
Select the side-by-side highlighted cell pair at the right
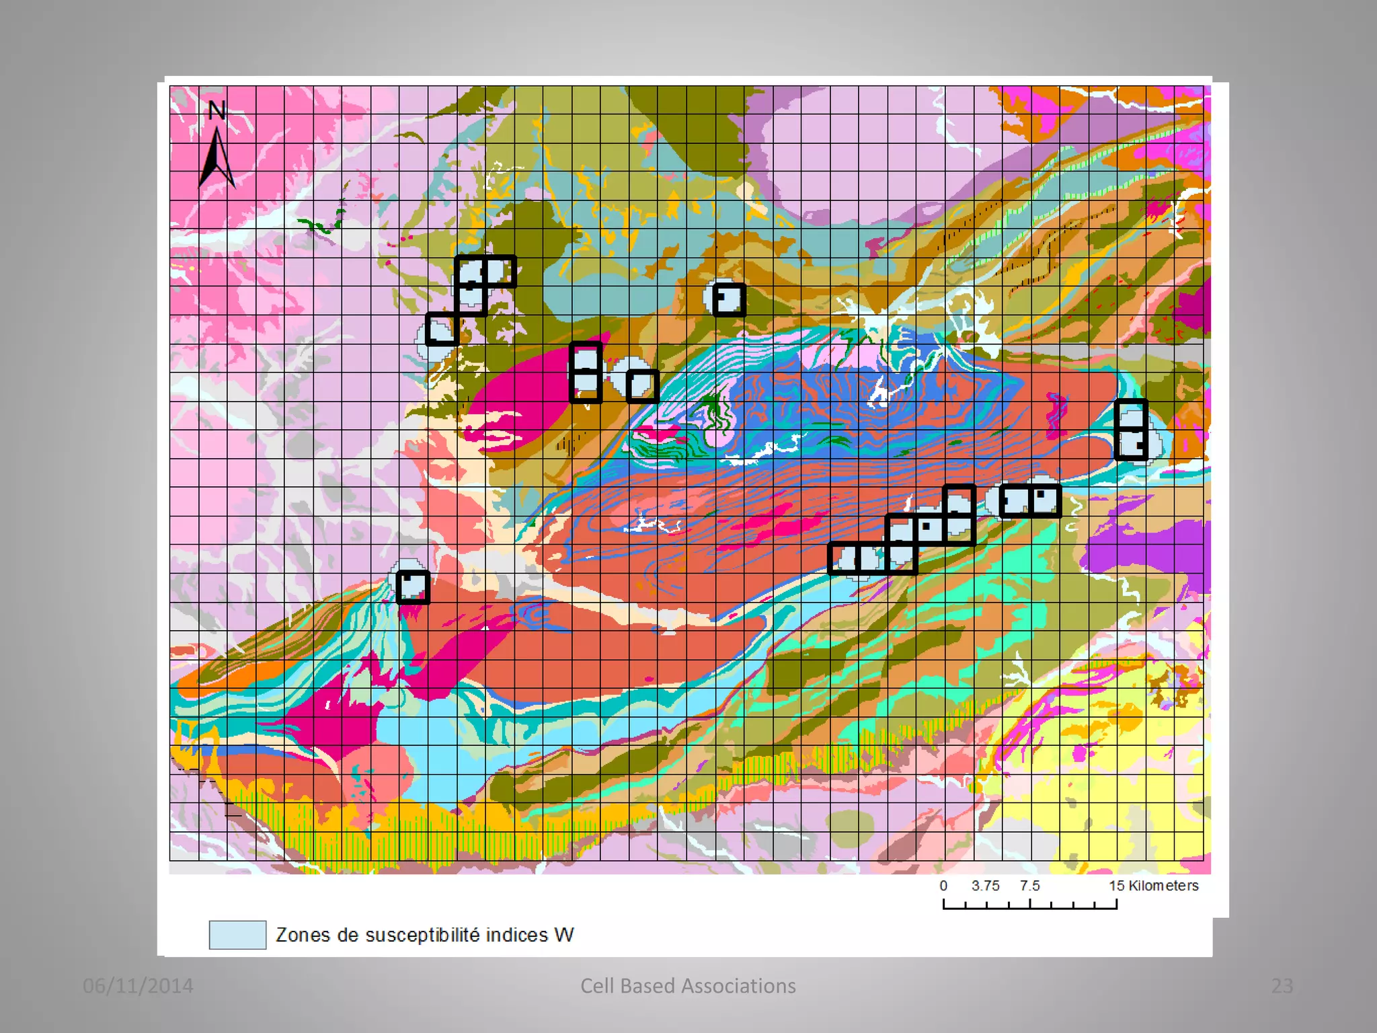pos(1030,501)
